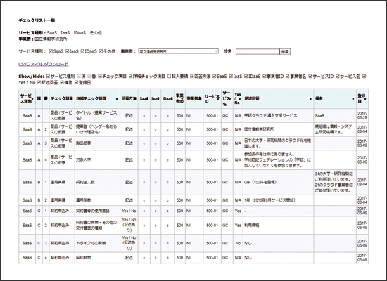The height and width of the screenshot is (281, 387).
Task: Open the 事業者 dropdown list
Action: coord(178,51)
